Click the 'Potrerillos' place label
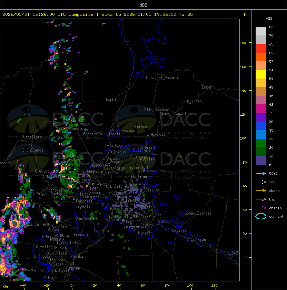 tap(58, 190)
